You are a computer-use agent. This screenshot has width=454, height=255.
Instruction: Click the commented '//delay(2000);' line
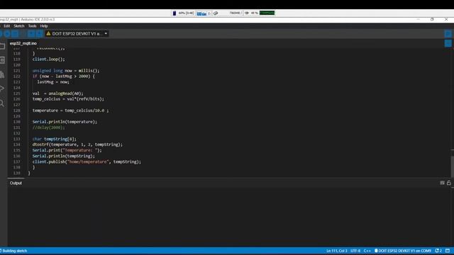coord(49,127)
